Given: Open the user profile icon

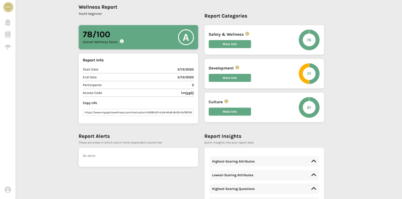Looking at the screenshot, I should pyautogui.click(x=8, y=190).
